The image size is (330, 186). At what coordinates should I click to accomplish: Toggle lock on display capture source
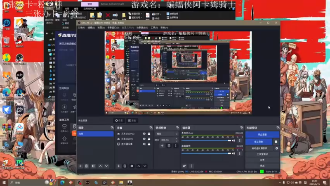tap(149, 144)
